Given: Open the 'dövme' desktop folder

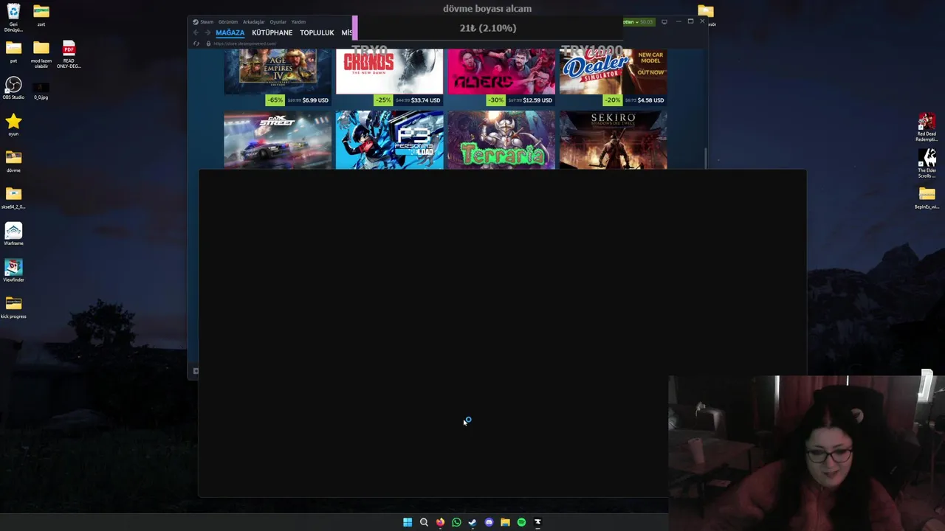Looking at the screenshot, I should (13, 161).
